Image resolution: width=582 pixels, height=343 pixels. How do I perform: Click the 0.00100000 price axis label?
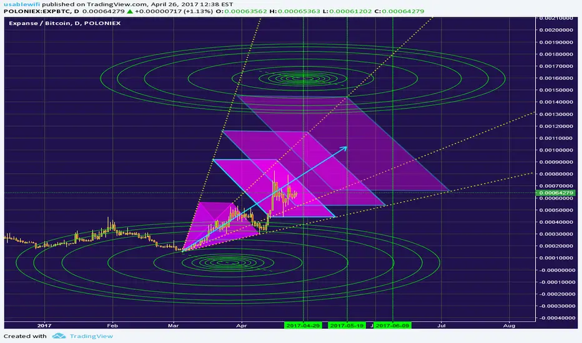pyautogui.click(x=556, y=150)
